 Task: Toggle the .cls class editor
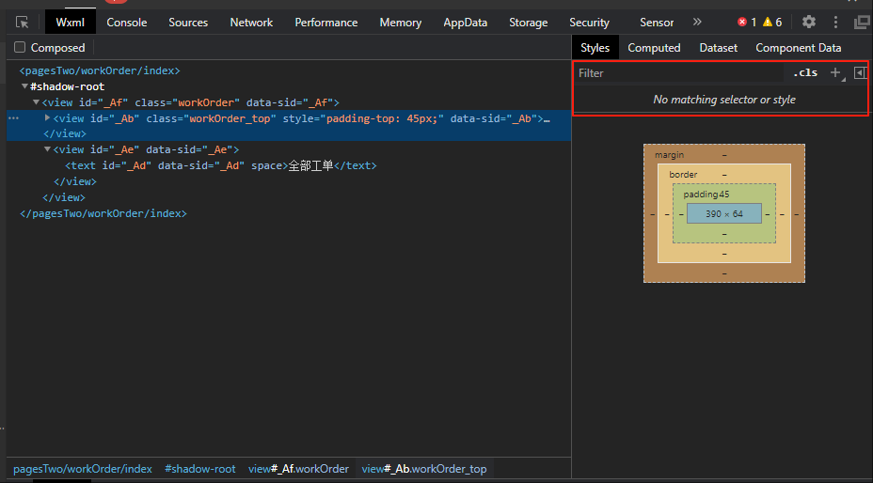[805, 73]
